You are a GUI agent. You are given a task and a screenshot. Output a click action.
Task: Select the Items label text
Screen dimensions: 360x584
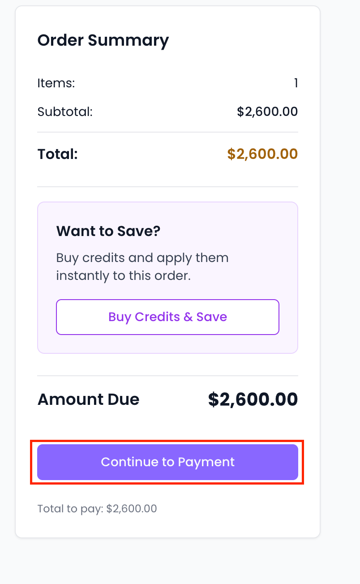click(x=56, y=83)
